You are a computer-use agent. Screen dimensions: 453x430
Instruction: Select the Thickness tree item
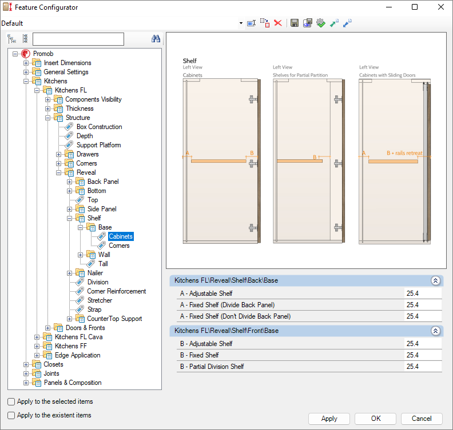(80, 108)
